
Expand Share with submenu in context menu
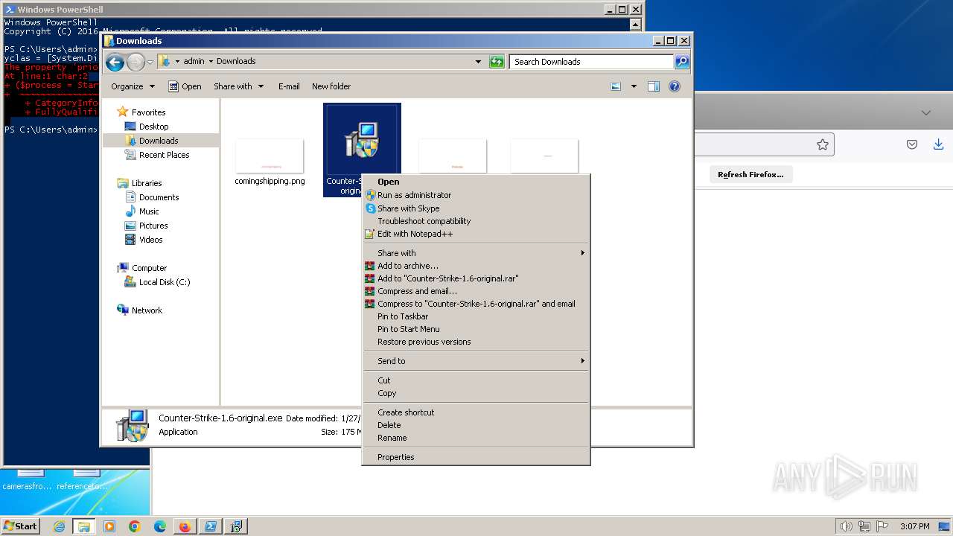coord(476,253)
